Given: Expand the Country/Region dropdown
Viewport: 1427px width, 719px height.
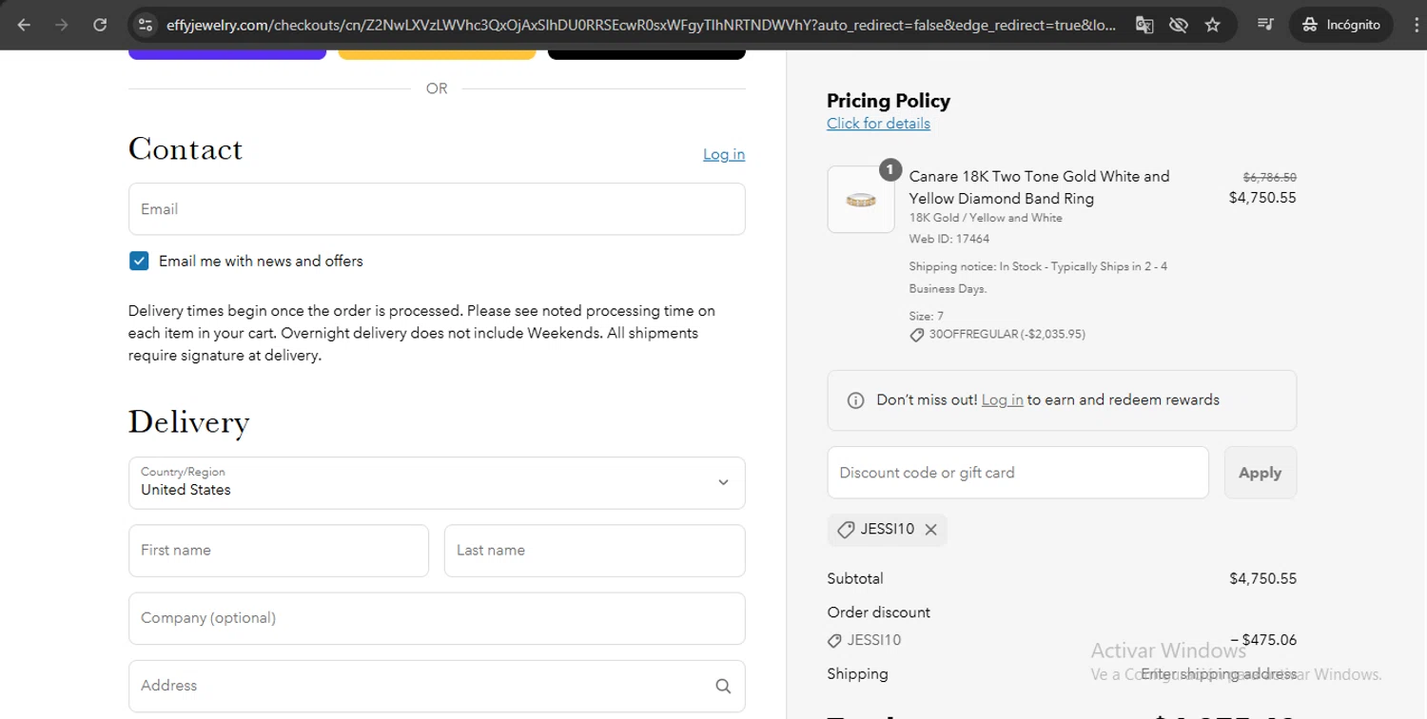Looking at the screenshot, I should point(437,482).
